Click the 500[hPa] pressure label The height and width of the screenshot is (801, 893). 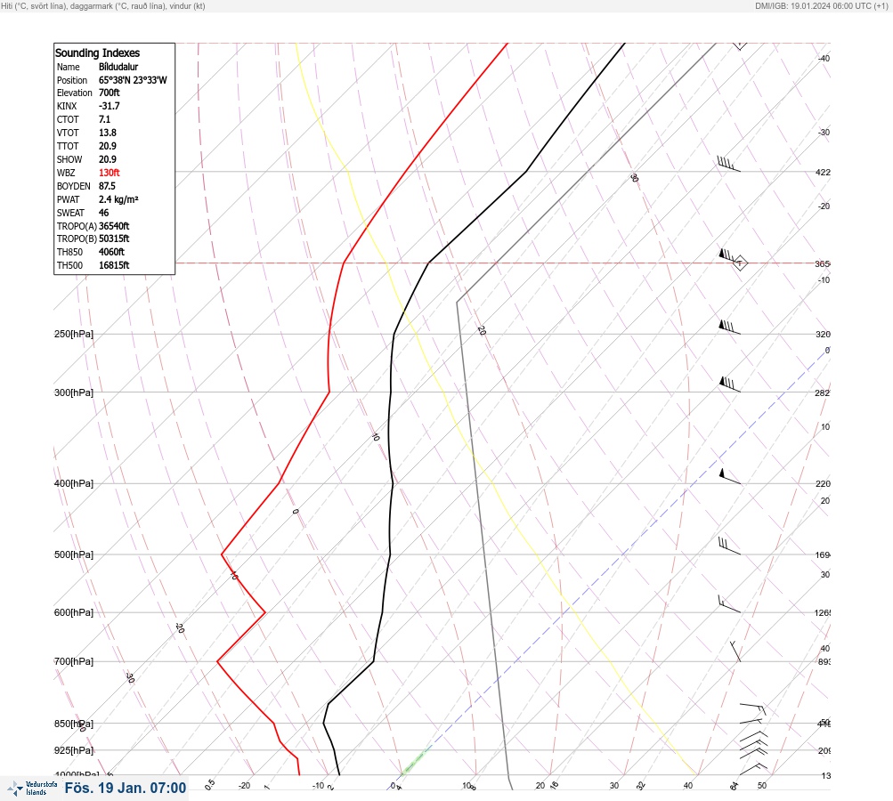pos(74,554)
